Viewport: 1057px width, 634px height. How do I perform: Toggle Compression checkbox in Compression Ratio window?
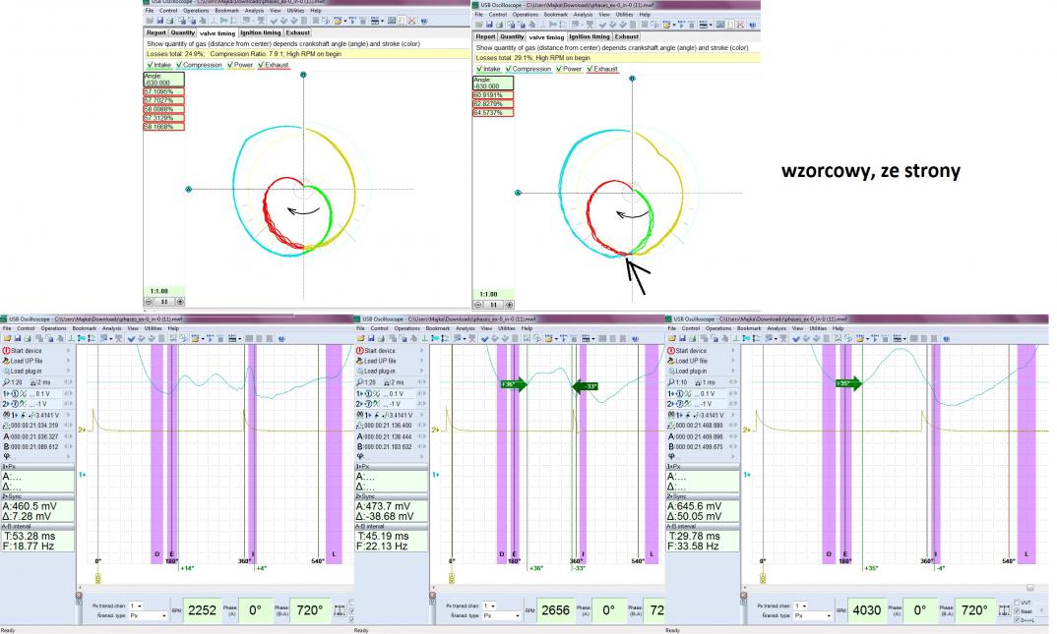tap(179, 65)
